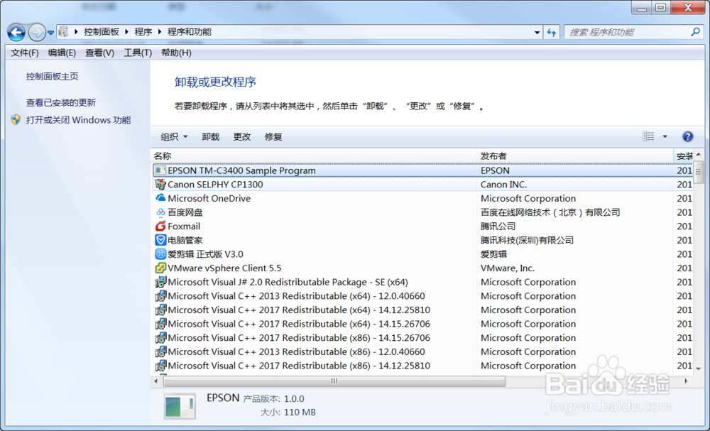The image size is (710, 431).
Task: Click the blue help question mark icon
Action: coord(687,136)
